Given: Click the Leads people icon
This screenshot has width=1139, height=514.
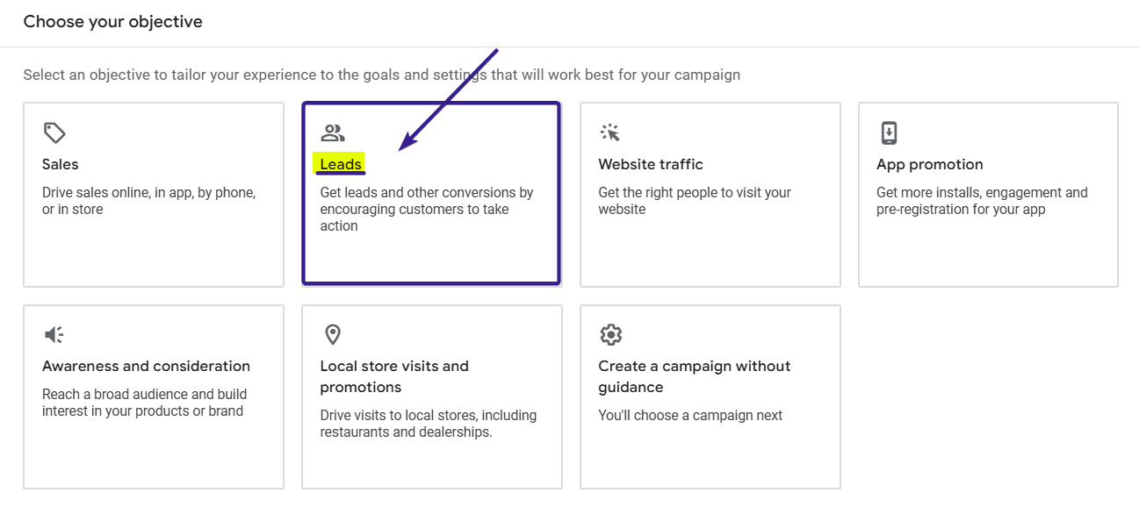Looking at the screenshot, I should (332, 131).
